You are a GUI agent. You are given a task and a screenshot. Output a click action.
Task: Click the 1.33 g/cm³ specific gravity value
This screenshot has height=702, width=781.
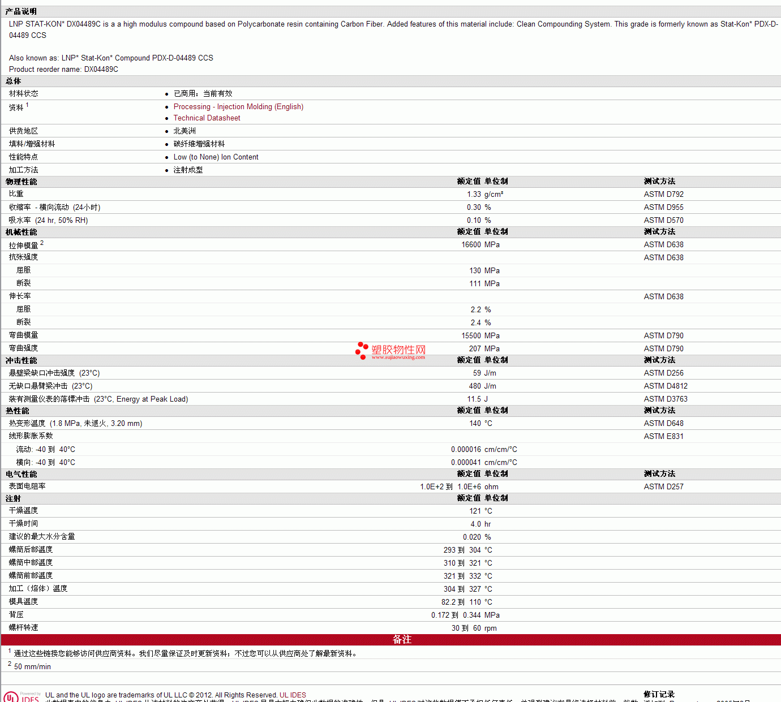tap(485, 195)
